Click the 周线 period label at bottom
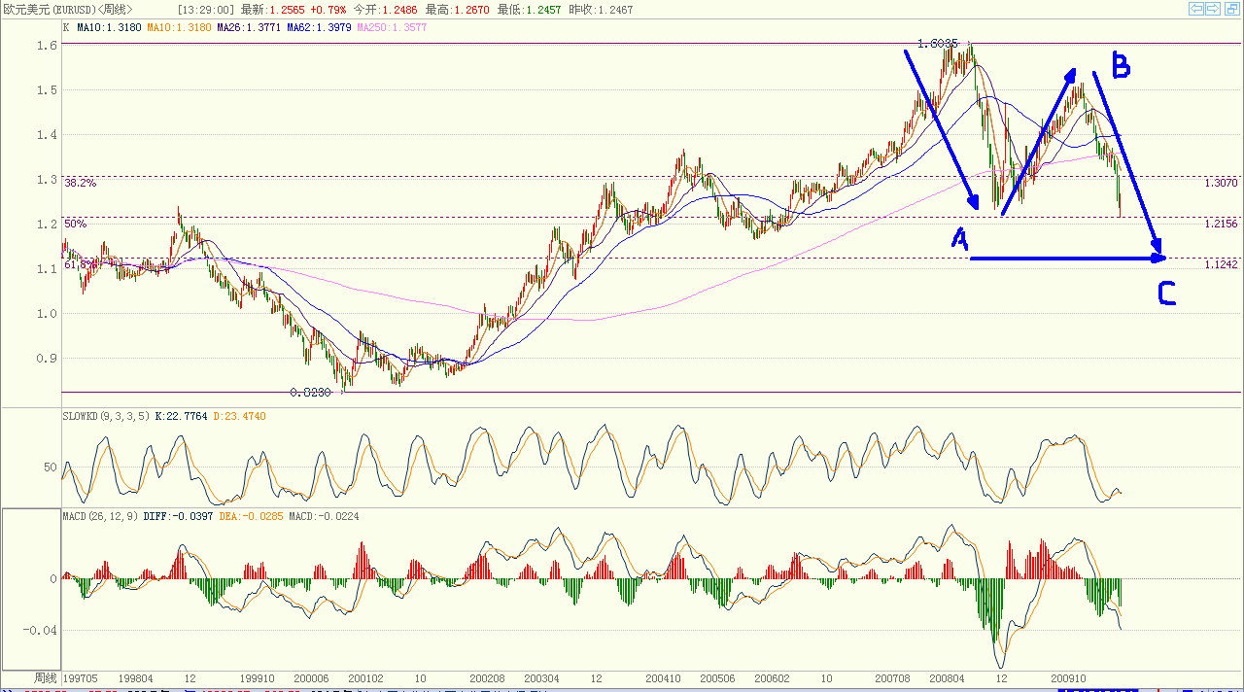1244x692 pixels. [46, 677]
